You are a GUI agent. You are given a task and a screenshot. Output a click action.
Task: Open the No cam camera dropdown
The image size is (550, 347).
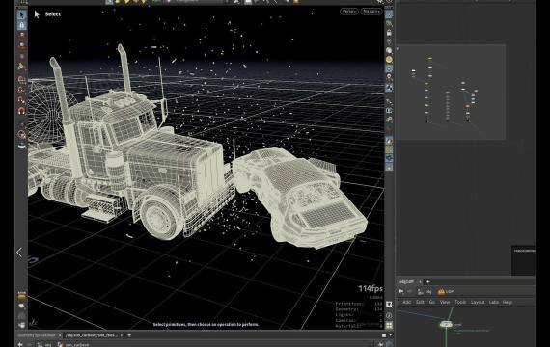coord(371,12)
